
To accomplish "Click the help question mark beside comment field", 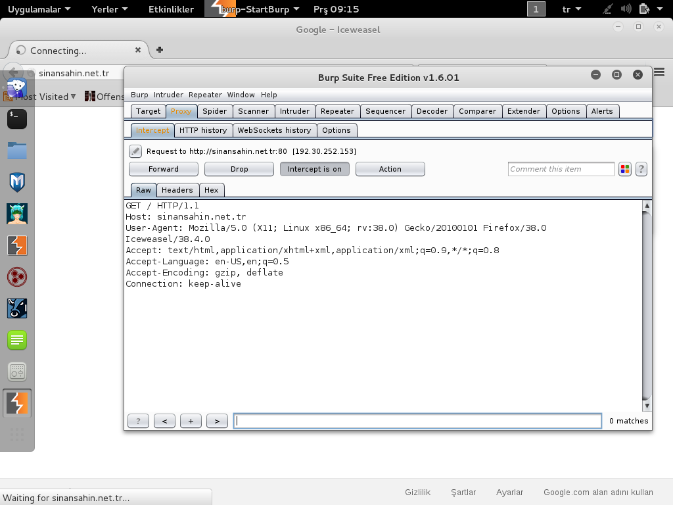I will coord(641,169).
